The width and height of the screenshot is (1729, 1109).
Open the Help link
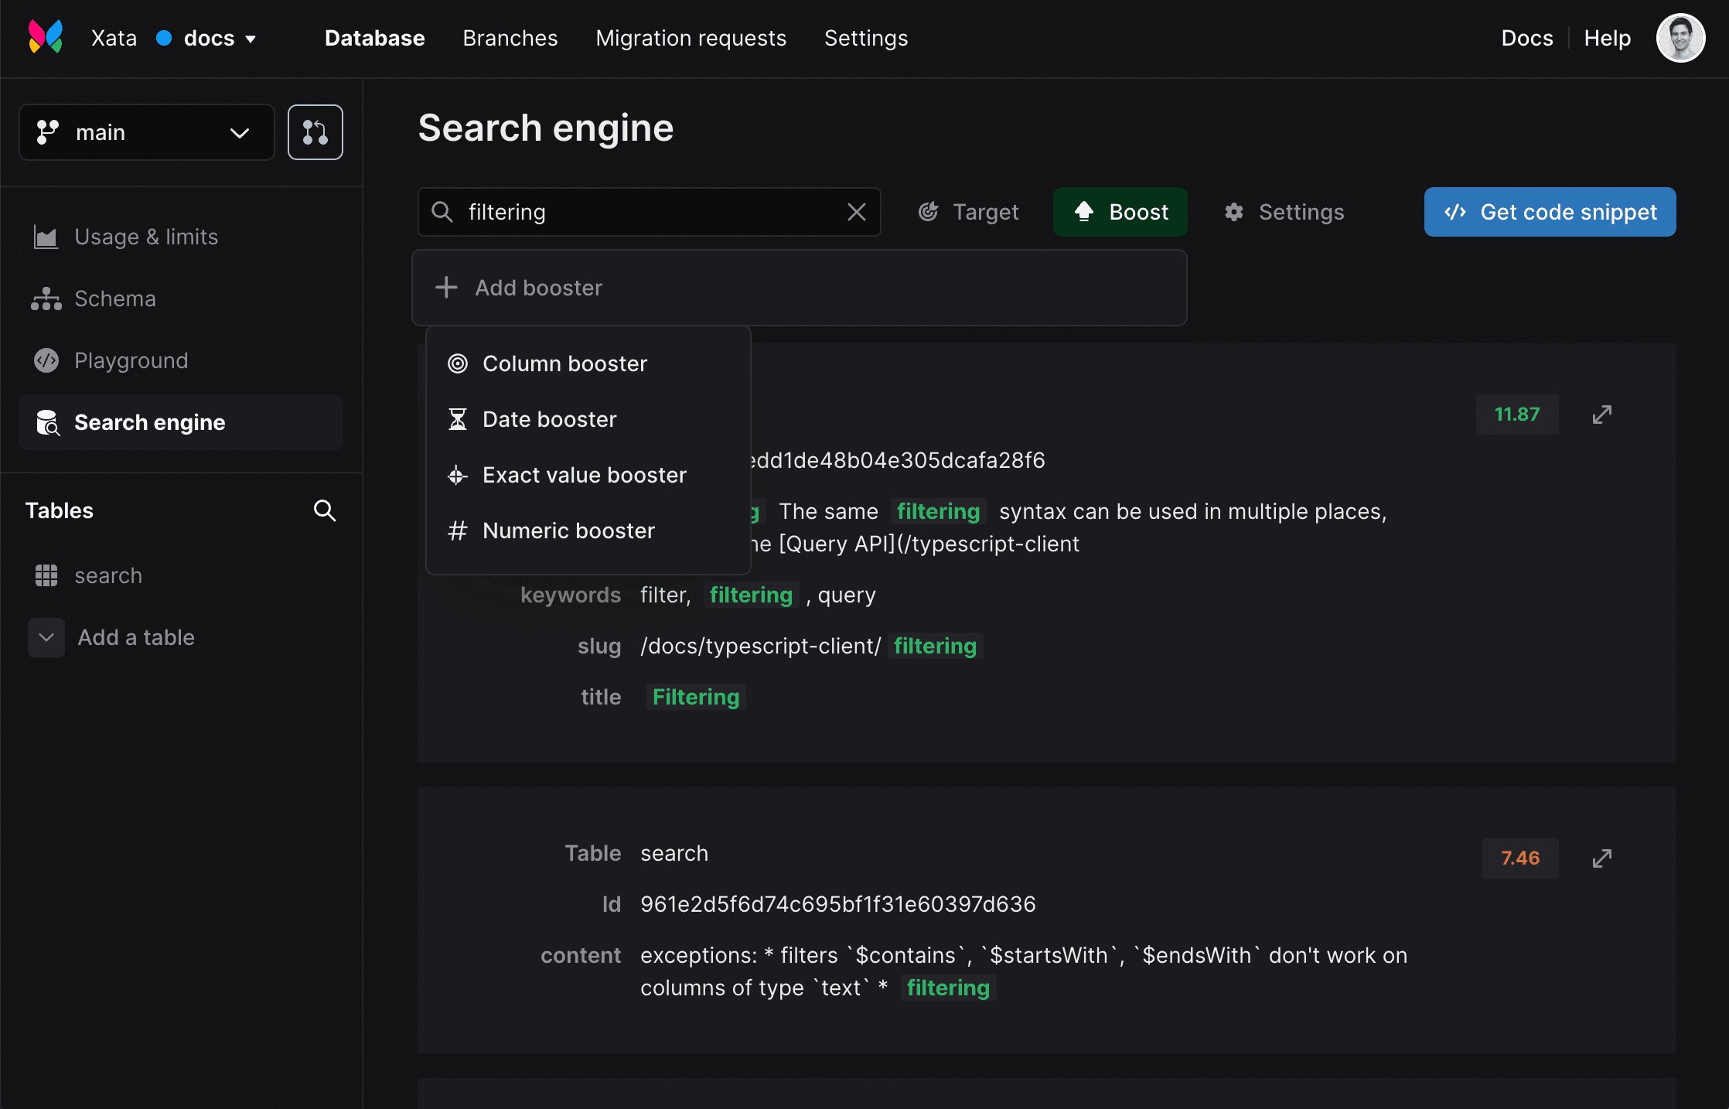pos(1607,38)
